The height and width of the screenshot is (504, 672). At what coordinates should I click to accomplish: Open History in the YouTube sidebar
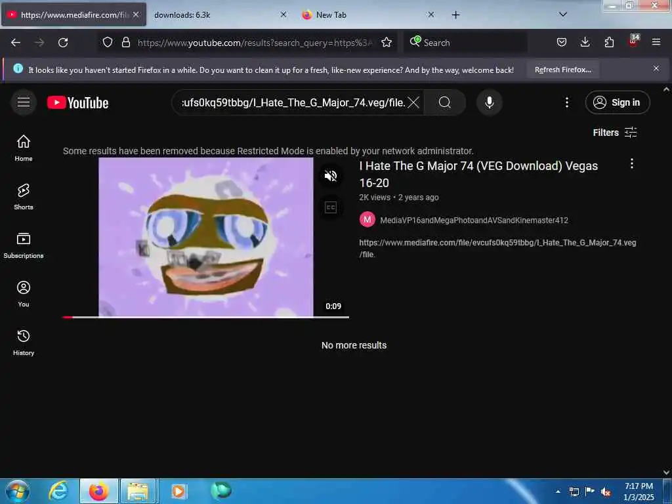point(24,343)
